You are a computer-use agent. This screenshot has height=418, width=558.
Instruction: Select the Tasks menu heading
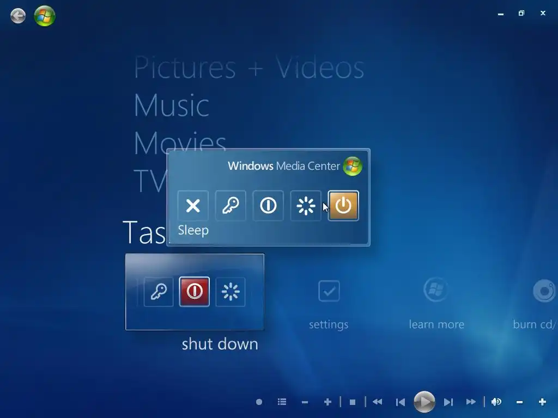pyautogui.click(x=144, y=232)
